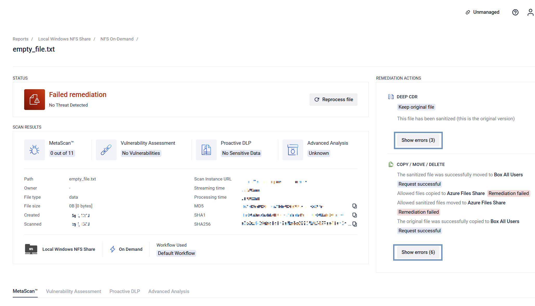This screenshot has width=535, height=306.
Task: Switch to the Vulnerability Assessment tab
Action: (74, 291)
